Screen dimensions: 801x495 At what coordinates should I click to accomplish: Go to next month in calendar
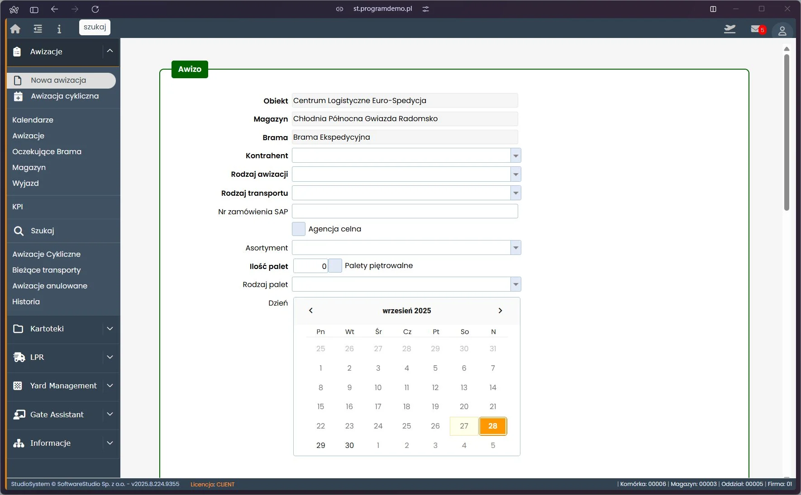pos(500,311)
